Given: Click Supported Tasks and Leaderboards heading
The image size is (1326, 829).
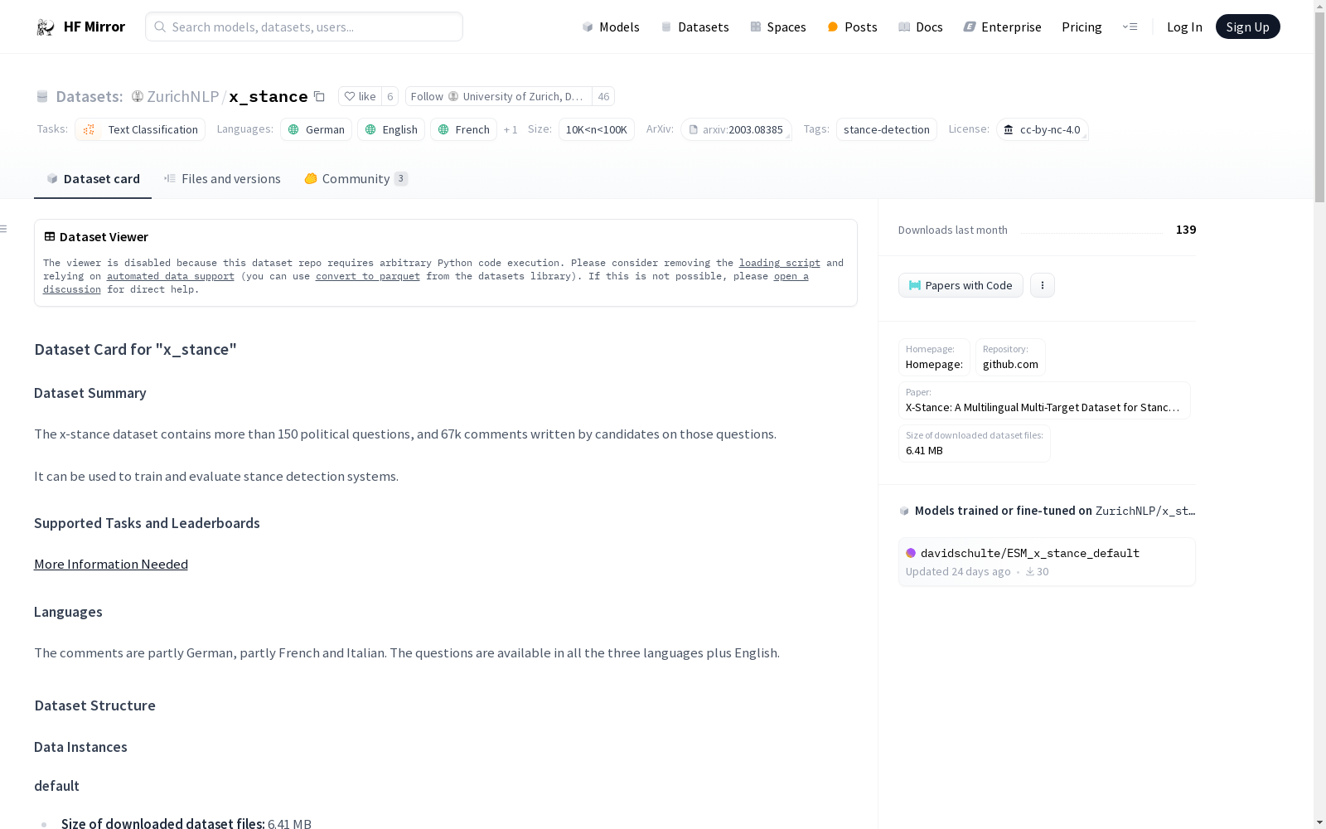Looking at the screenshot, I should click(x=147, y=523).
